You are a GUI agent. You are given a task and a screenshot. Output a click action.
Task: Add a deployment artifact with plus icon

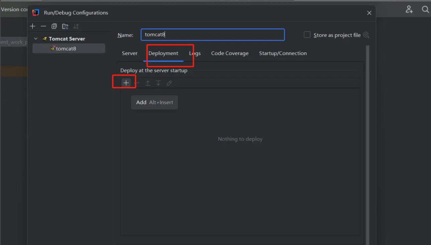(126, 83)
